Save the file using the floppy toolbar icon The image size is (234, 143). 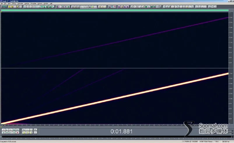tap(15, 7)
